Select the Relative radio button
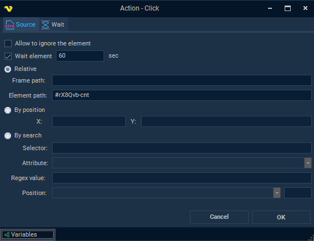 click(8, 69)
